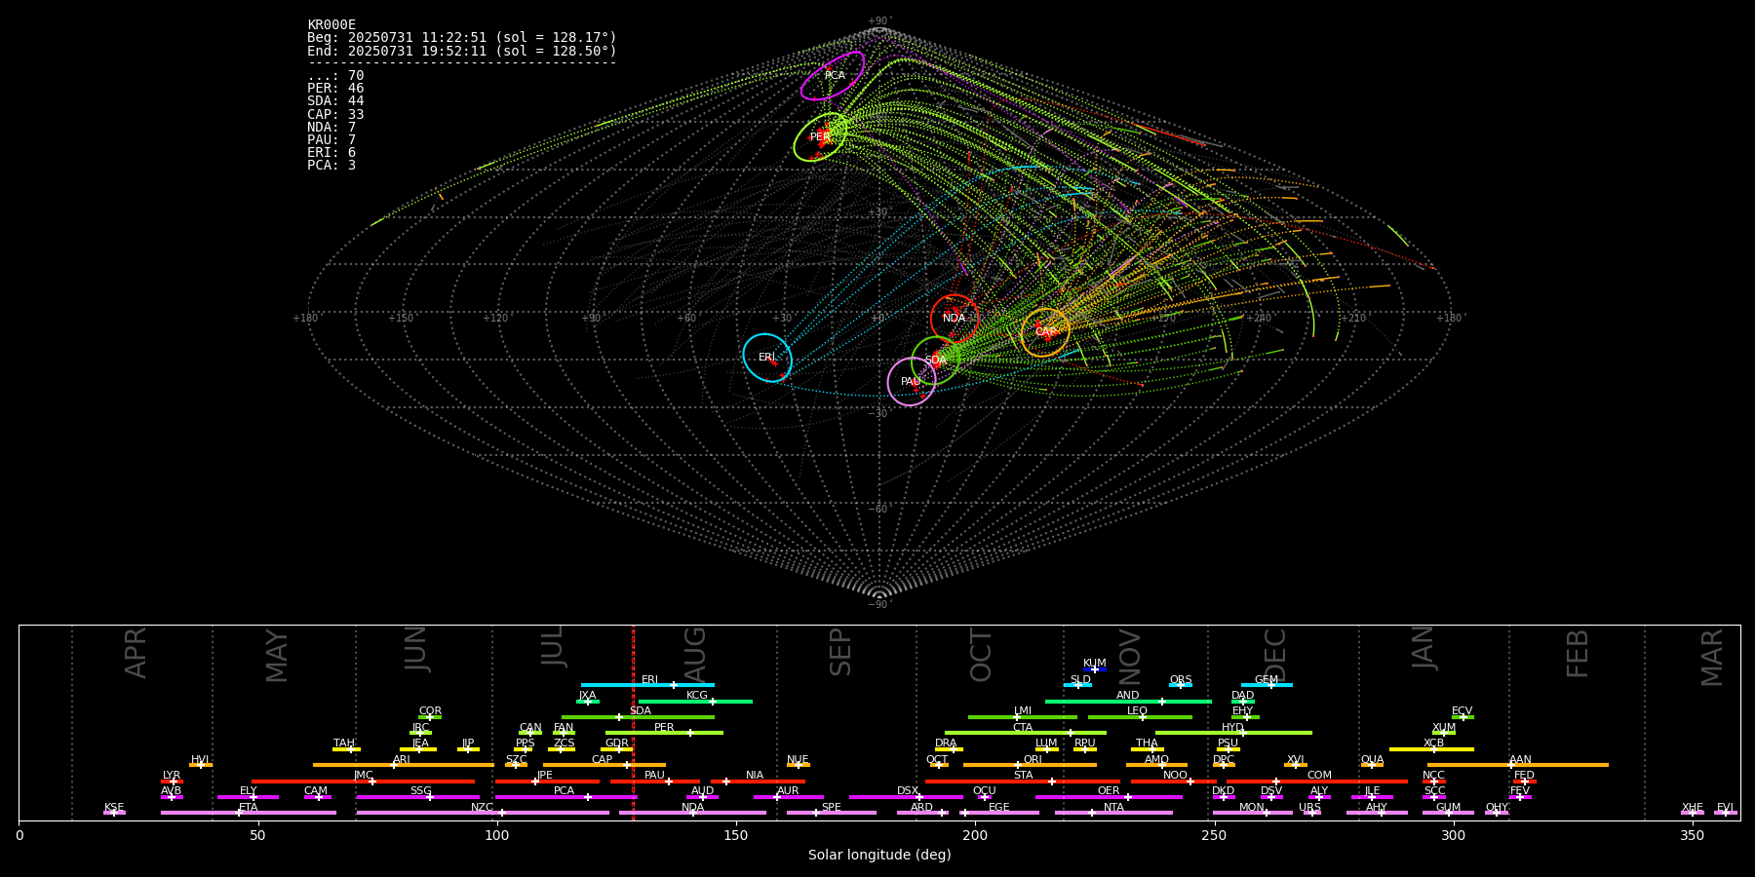Image resolution: width=1755 pixels, height=877 pixels.
Task: Click the ORS shower bar in timeline
Action: click(x=1181, y=685)
